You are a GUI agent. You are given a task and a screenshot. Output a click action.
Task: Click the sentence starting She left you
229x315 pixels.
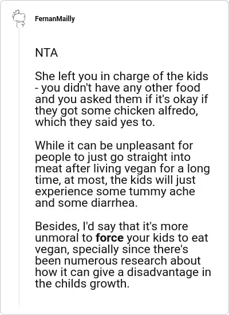pyautogui.click(x=121, y=99)
